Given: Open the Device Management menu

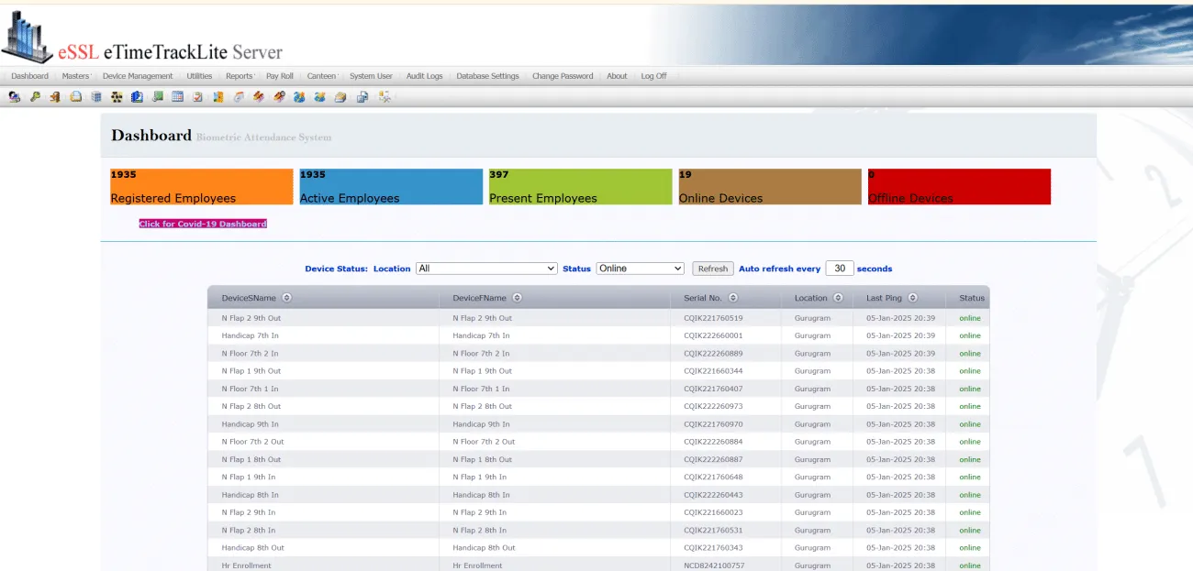Looking at the screenshot, I should pos(138,76).
